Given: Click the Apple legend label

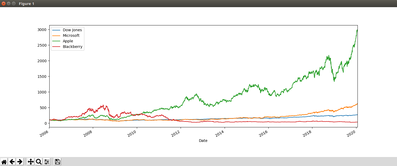Looking at the screenshot, I should click(68, 41).
